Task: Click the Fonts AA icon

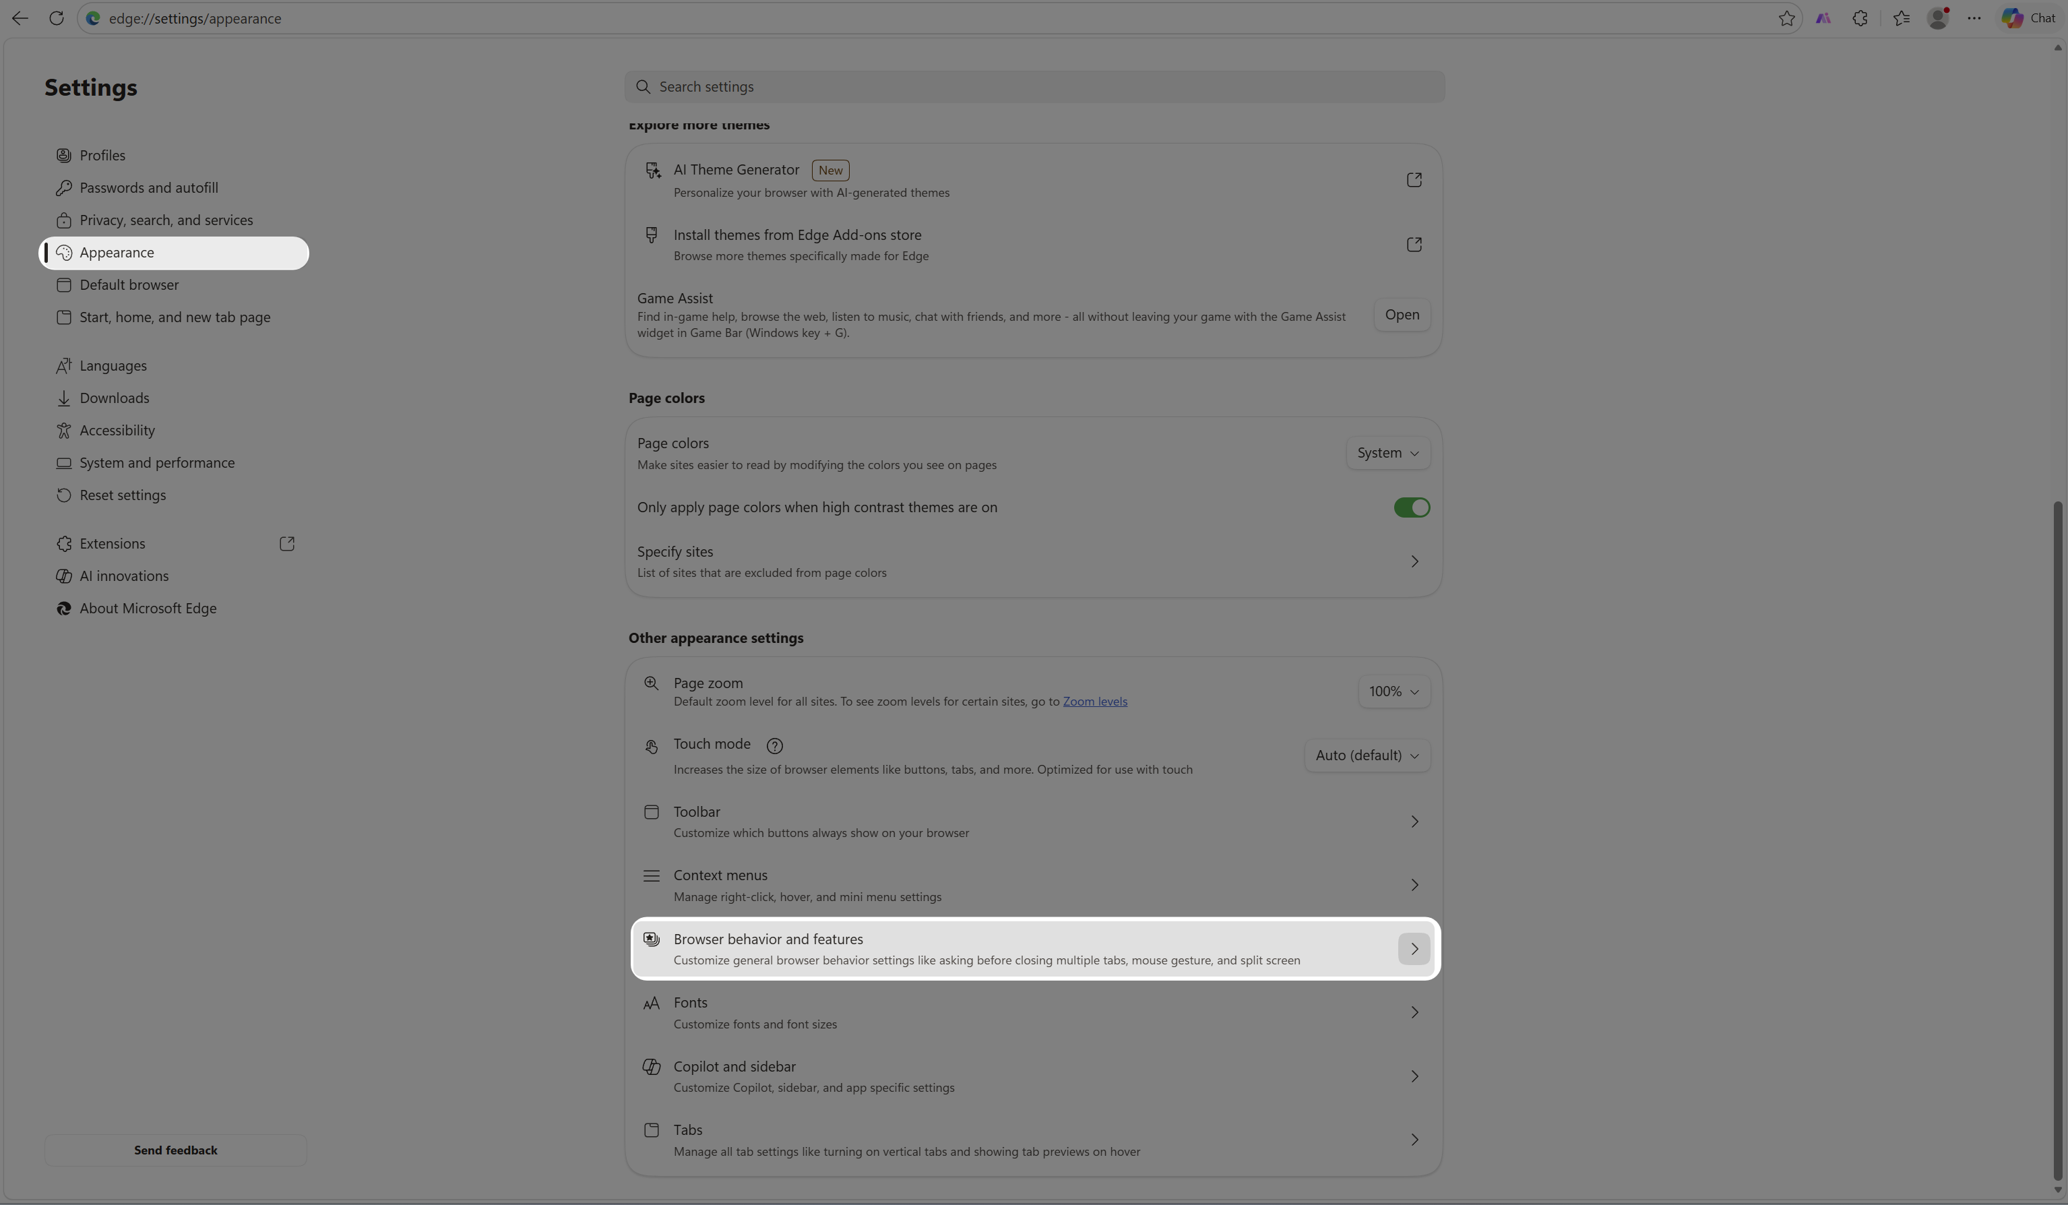Action: (x=651, y=1003)
